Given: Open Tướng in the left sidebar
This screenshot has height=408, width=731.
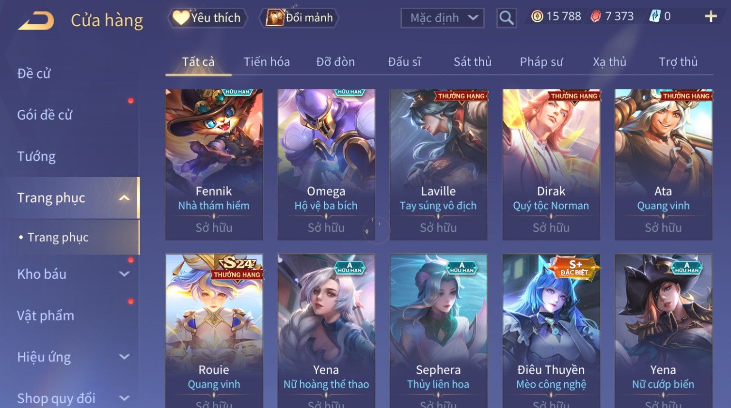Looking at the screenshot, I should click(x=36, y=156).
